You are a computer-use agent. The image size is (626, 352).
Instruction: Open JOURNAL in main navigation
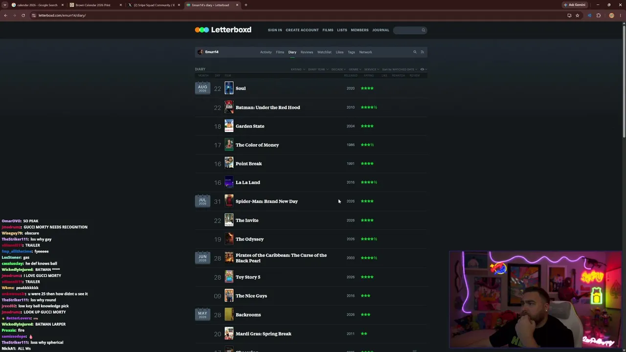pos(380,30)
